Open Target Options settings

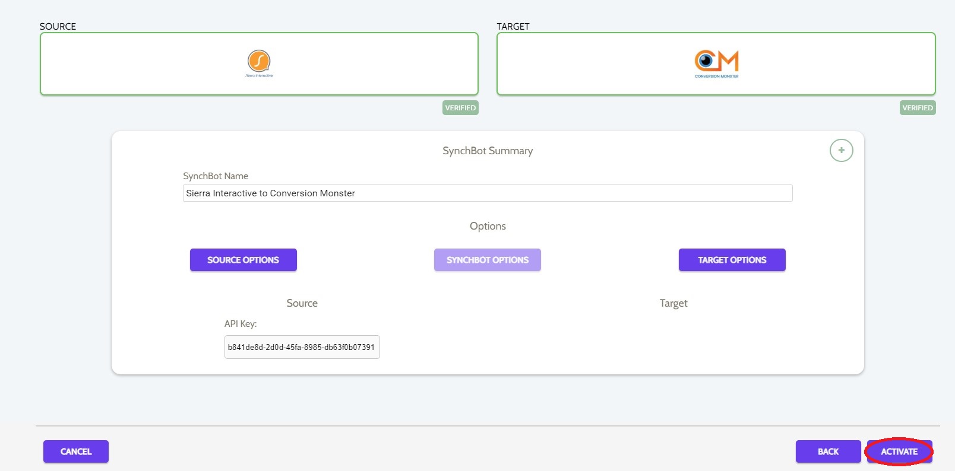pyautogui.click(x=732, y=259)
